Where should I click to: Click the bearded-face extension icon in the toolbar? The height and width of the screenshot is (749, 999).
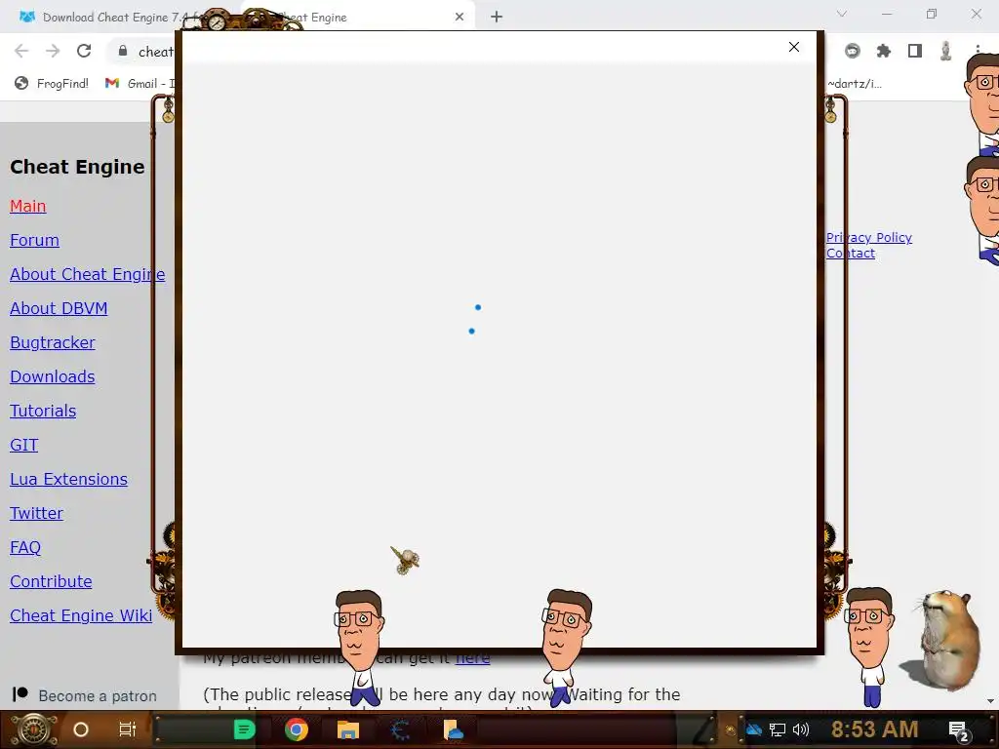(853, 51)
